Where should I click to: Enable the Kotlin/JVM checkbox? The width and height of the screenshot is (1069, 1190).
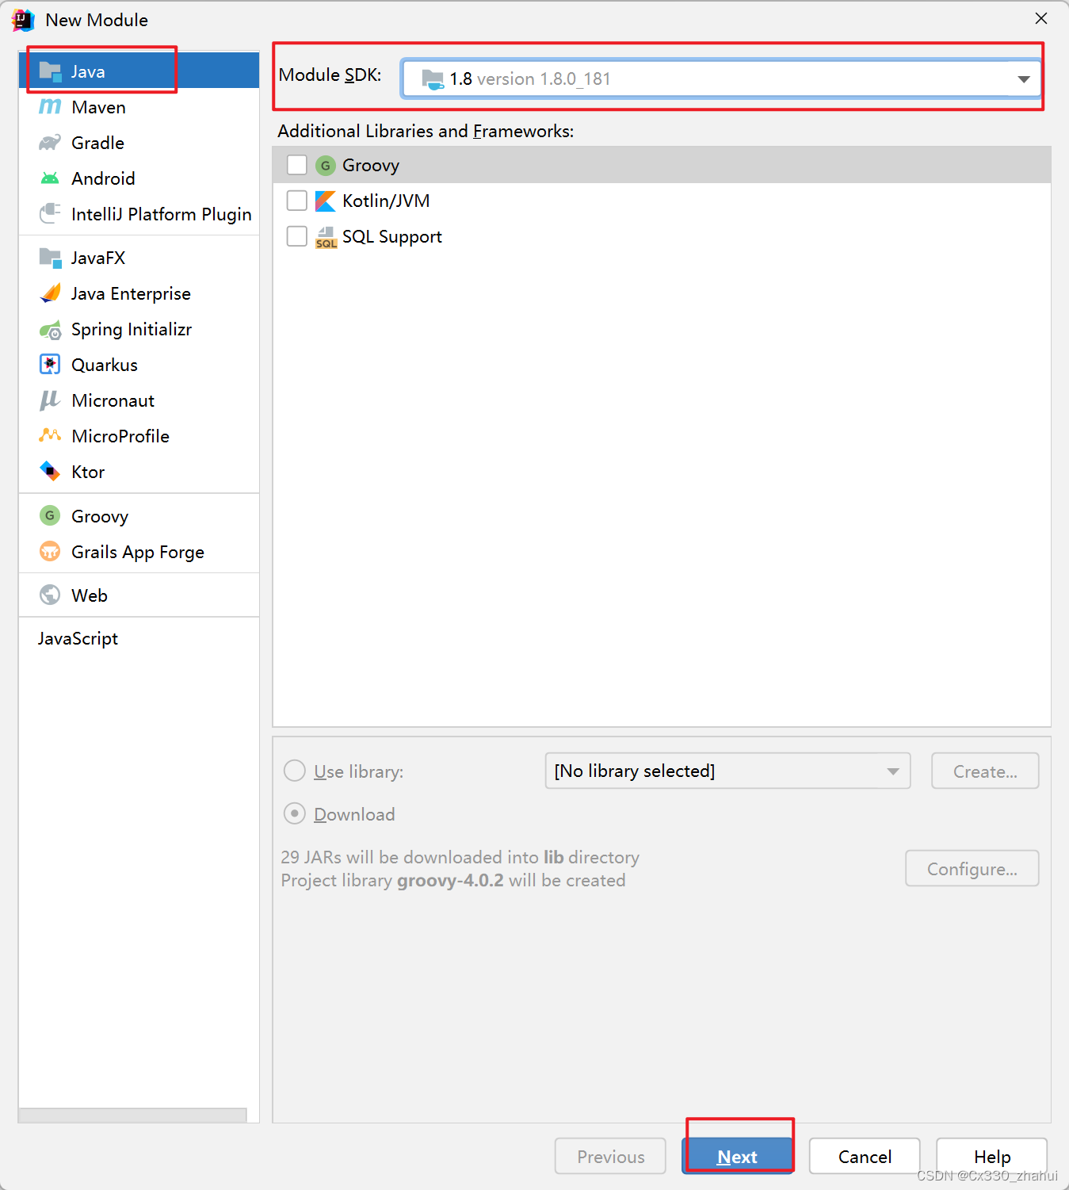tap(297, 201)
